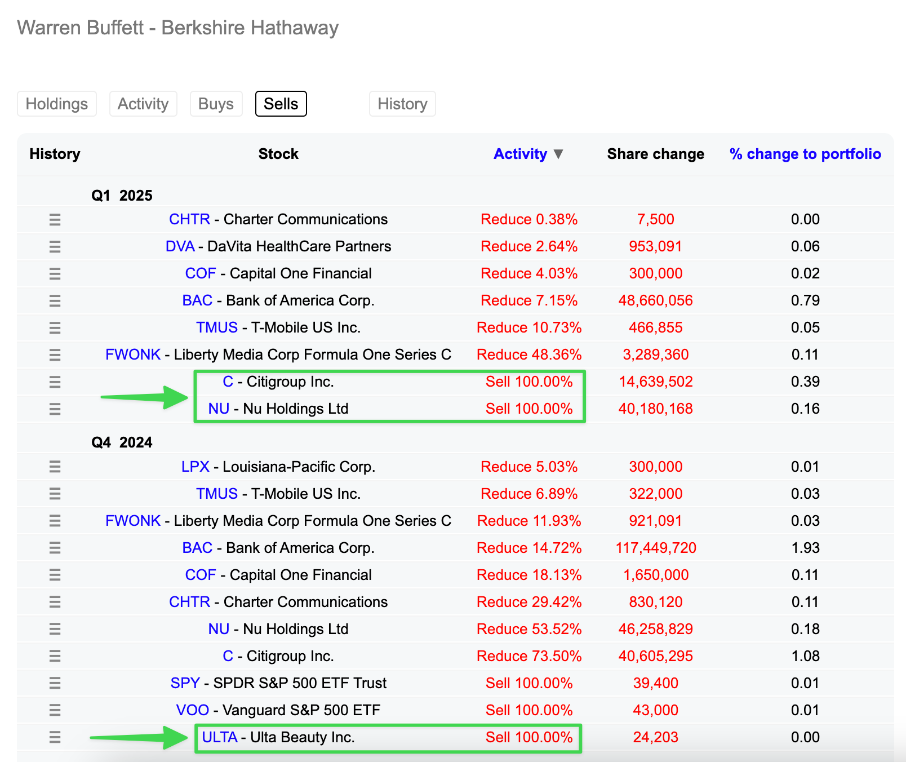This screenshot has width=906, height=762.
Task: Open the Buys tab
Action: pos(216,104)
